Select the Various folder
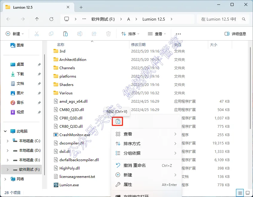This screenshot has height=197, width=253. [63, 93]
